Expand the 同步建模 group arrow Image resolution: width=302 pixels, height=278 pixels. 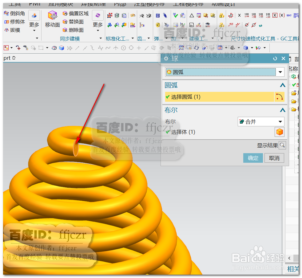(101, 38)
